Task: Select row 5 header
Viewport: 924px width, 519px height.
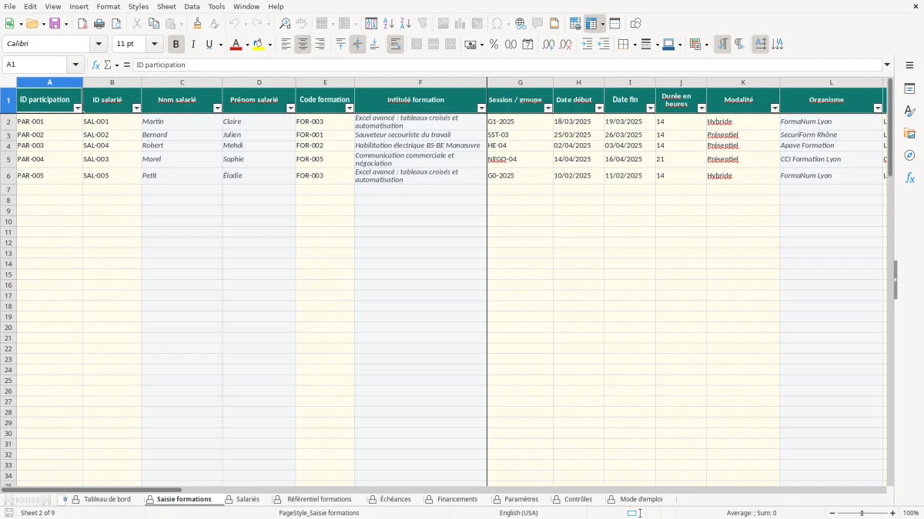Action: (8, 159)
